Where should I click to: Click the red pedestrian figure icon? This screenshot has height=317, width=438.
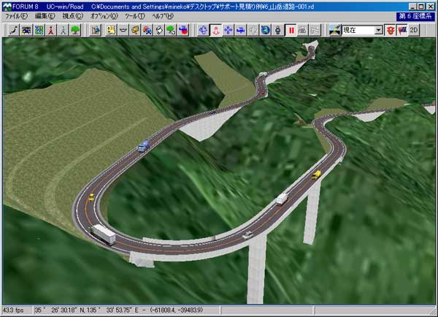pyautogui.click(x=51, y=30)
